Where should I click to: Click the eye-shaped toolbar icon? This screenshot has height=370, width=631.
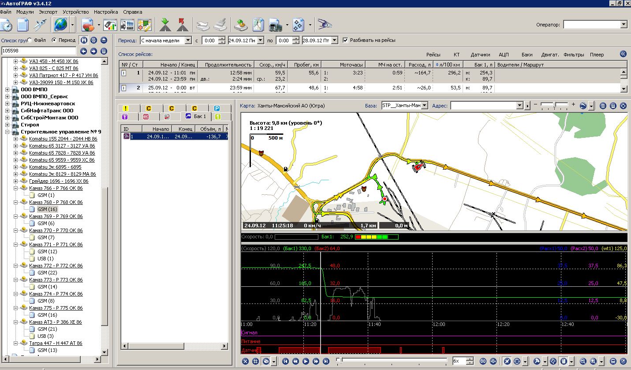click(325, 25)
